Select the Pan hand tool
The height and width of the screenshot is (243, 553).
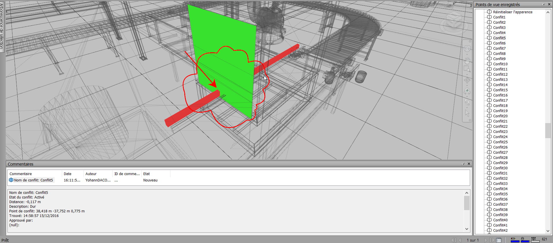point(467,60)
